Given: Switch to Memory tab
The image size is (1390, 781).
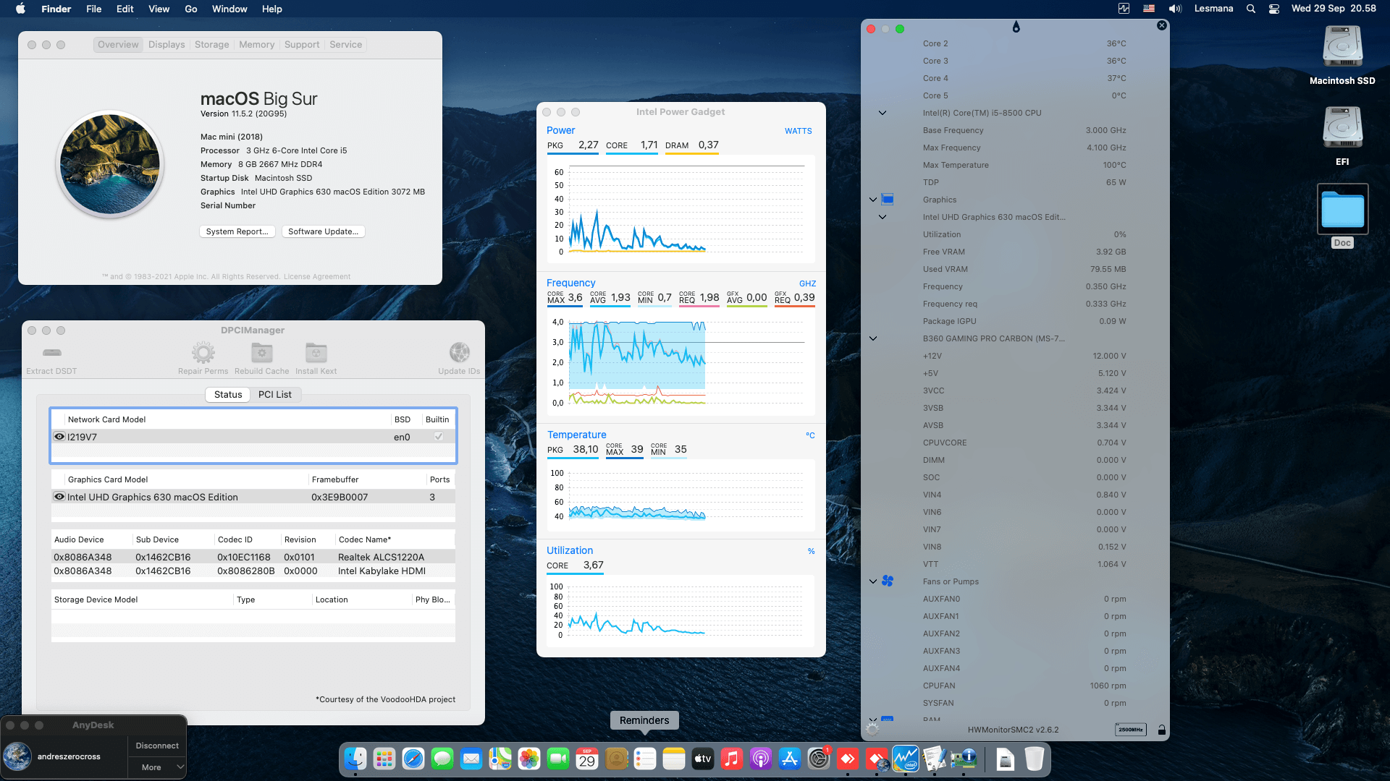Looking at the screenshot, I should point(256,45).
